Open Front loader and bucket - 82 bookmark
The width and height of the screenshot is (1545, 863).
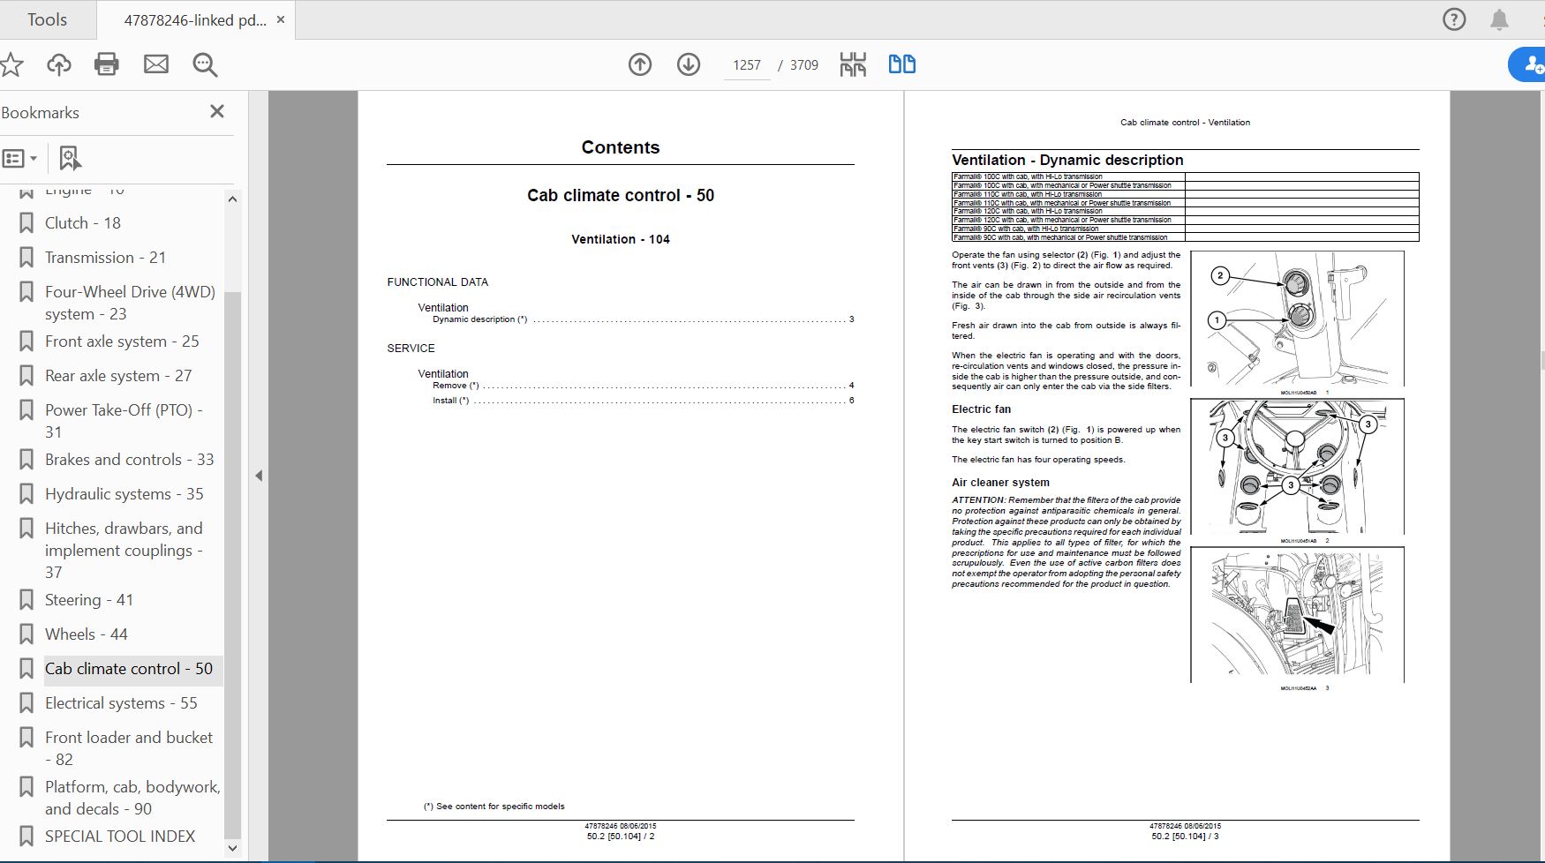pos(129,748)
